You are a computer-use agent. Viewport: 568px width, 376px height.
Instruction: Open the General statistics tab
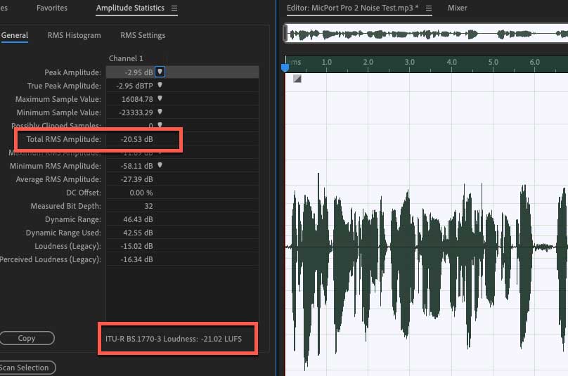tap(15, 35)
